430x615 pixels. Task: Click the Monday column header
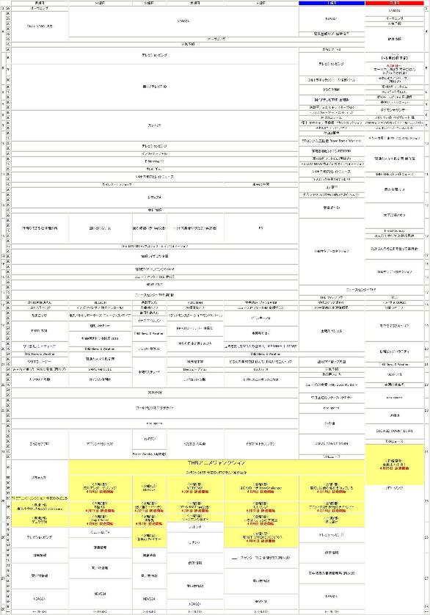tap(40, 3)
